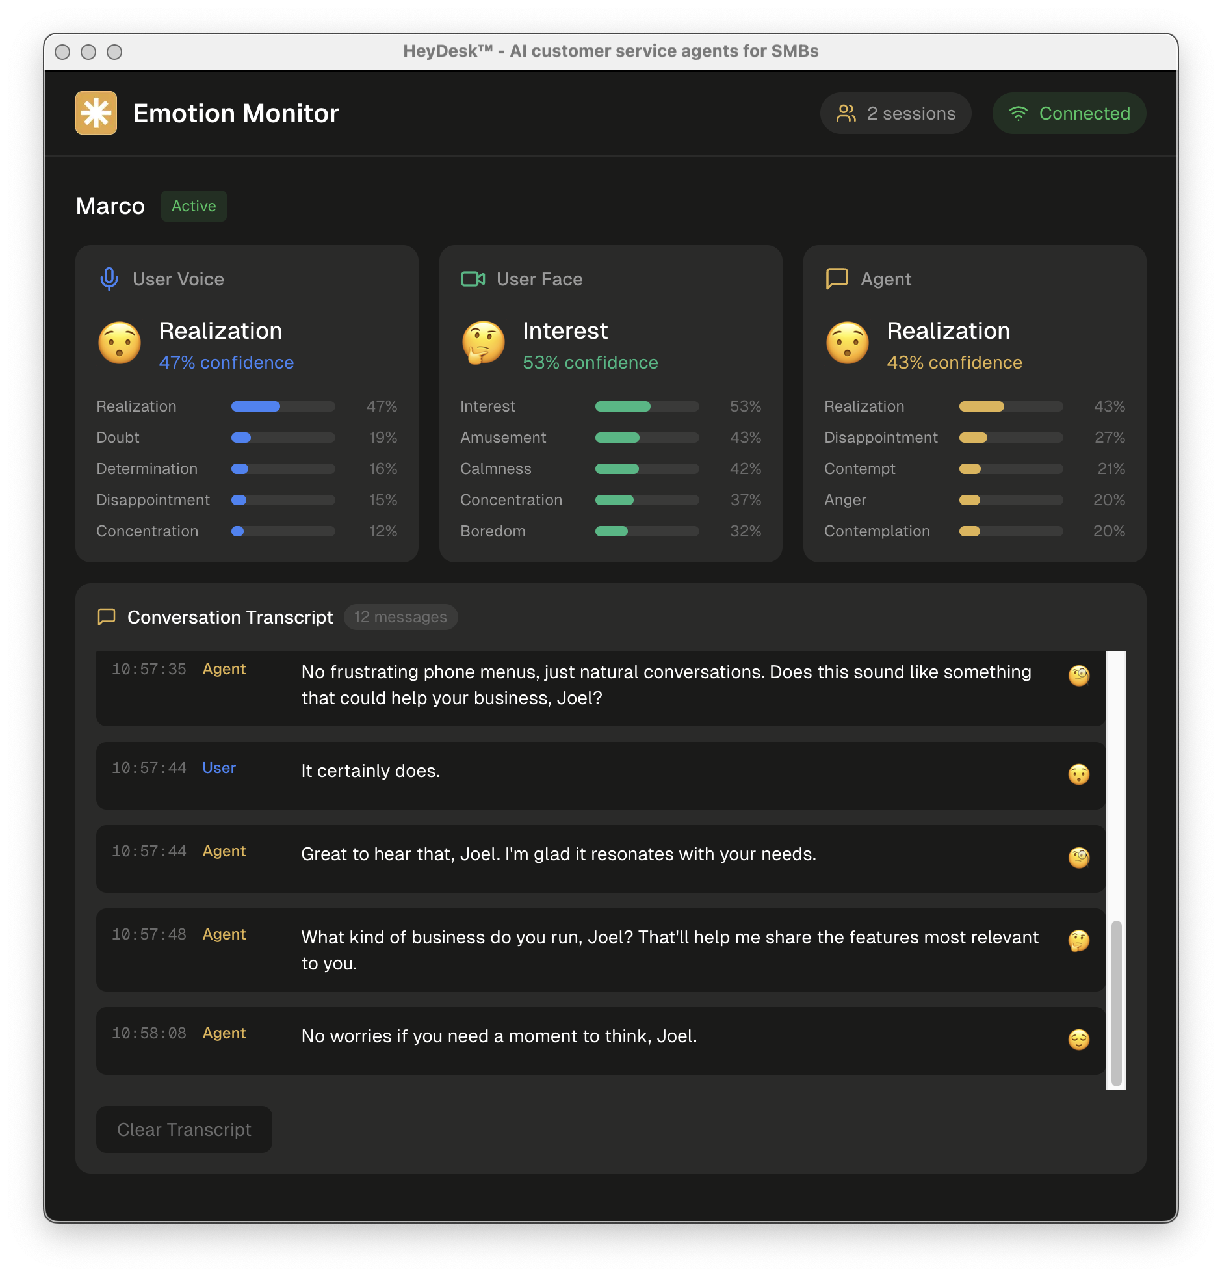
Task: Click the Interest confidence progress bar
Action: [x=646, y=406]
